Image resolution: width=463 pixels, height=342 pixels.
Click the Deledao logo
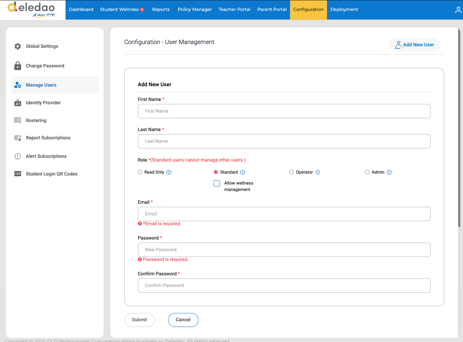pyautogui.click(x=31, y=10)
